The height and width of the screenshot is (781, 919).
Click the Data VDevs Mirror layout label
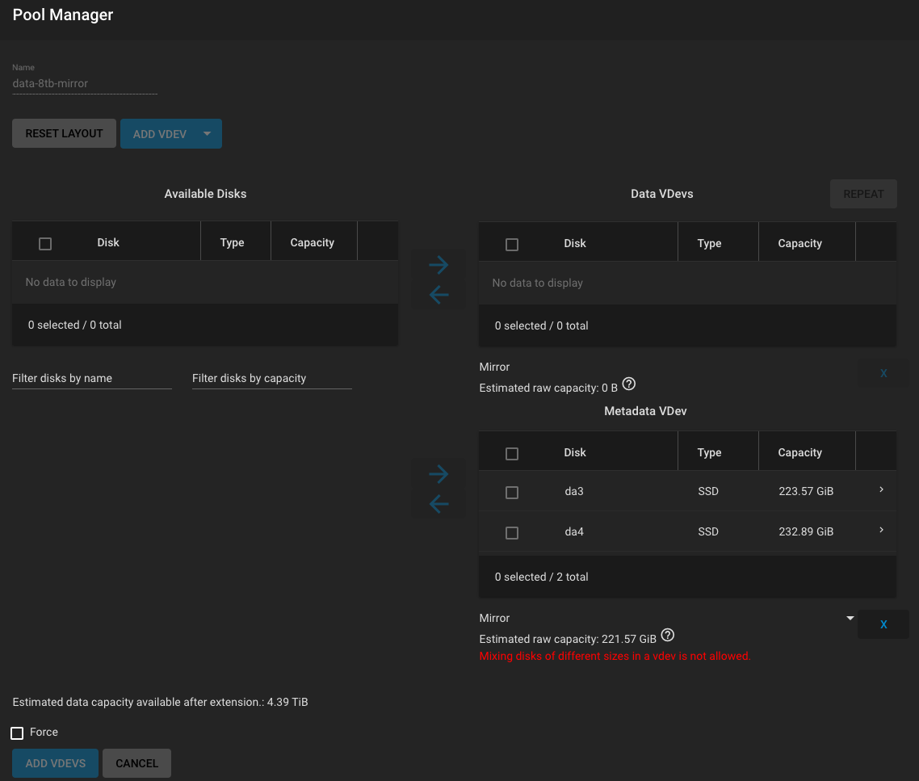[494, 367]
